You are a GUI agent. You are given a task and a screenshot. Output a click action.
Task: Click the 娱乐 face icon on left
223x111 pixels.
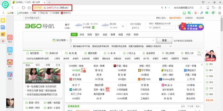[x=10, y=62]
